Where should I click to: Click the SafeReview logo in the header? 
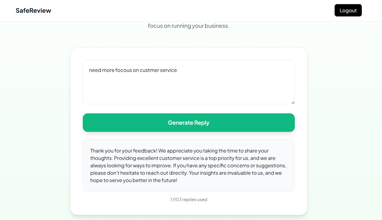[x=33, y=10]
